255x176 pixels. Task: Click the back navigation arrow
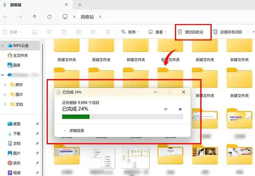click(x=5, y=17)
